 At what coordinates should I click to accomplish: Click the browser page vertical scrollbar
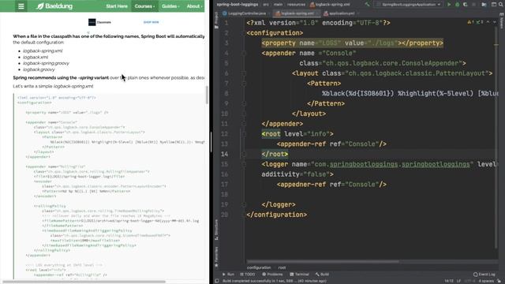207,95
